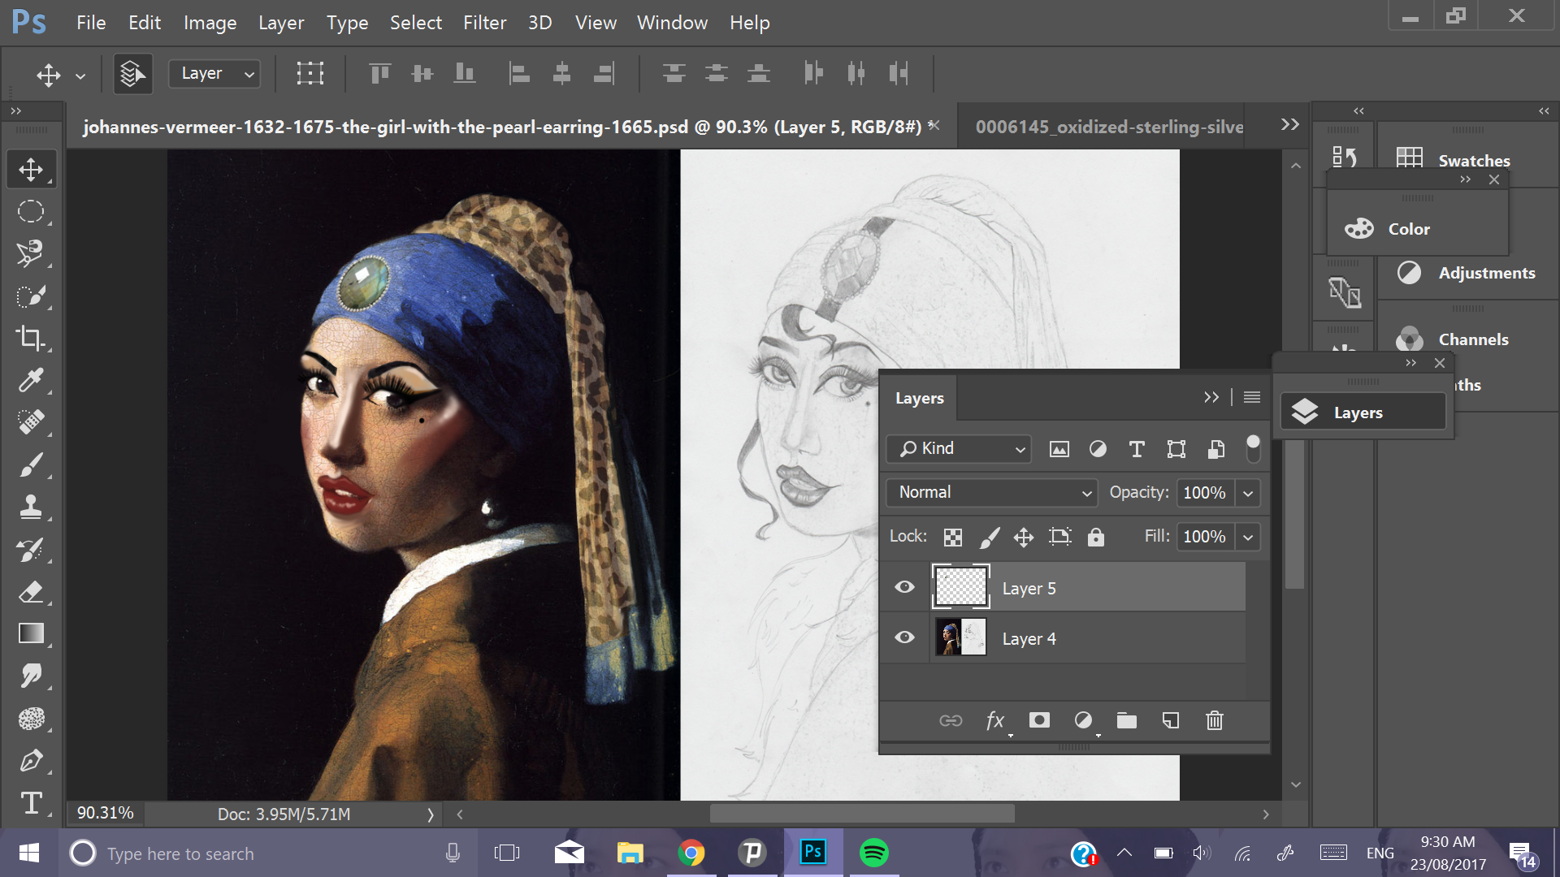Create a new layer icon
1560x877 pixels.
(x=1171, y=720)
